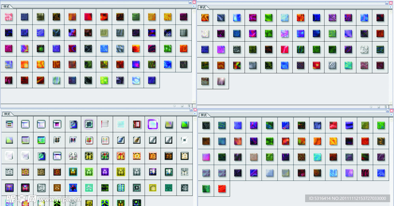Expand the bottom-right Styles panel flyout menu

[x=391, y=115]
